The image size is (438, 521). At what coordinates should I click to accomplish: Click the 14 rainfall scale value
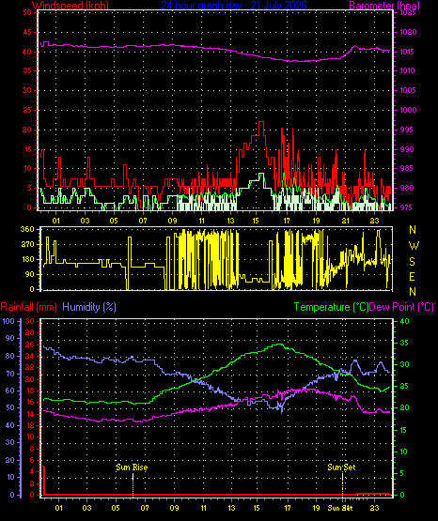point(29,414)
